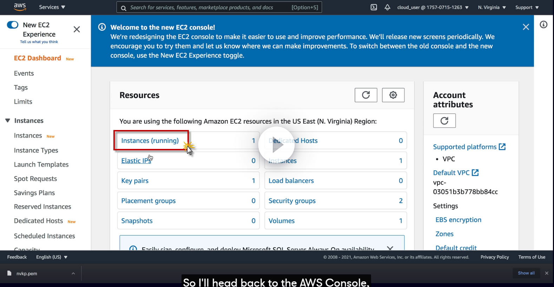Open the Dedicated Hosts resource link
This screenshot has height=287, width=554.
(x=293, y=141)
